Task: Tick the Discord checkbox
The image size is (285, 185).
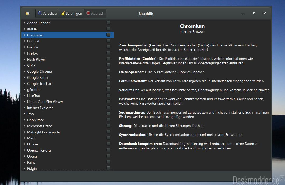Action: pos(109,41)
